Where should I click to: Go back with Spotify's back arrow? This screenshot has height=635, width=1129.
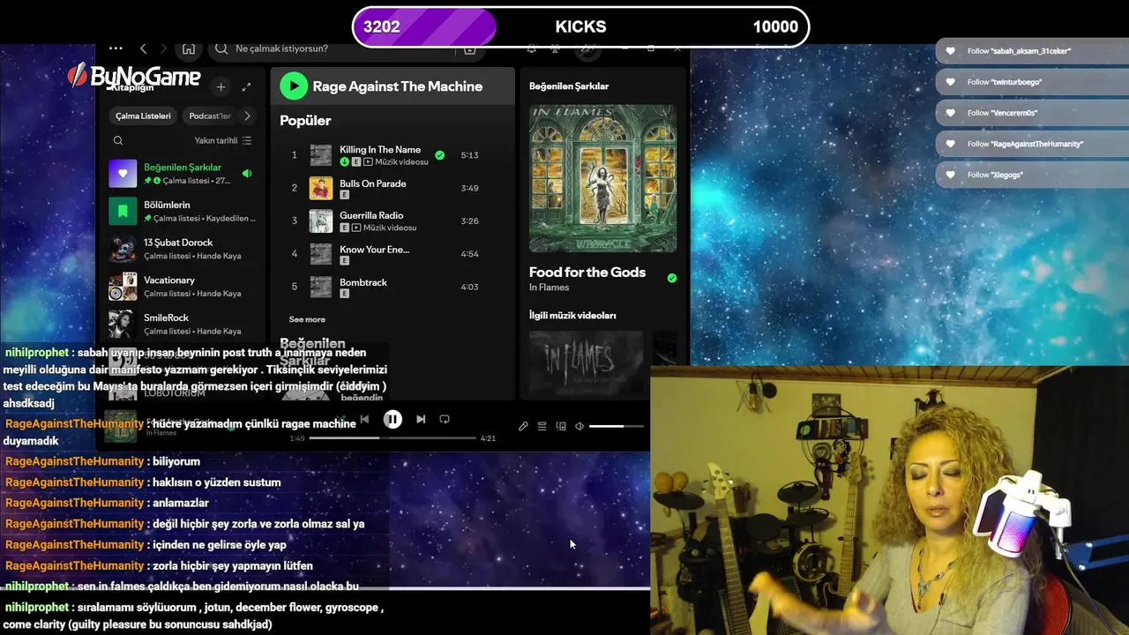(x=144, y=49)
